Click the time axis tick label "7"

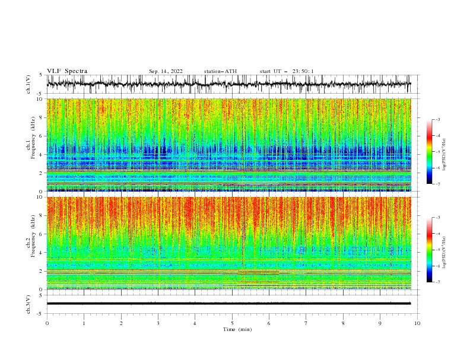click(306, 323)
